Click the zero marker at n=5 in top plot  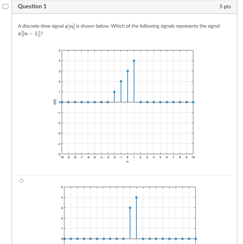(160, 102)
